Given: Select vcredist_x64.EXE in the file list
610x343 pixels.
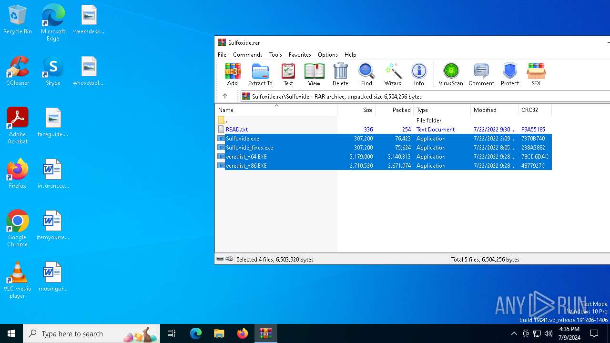Looking at the screenshot, I should coord(384,157).
